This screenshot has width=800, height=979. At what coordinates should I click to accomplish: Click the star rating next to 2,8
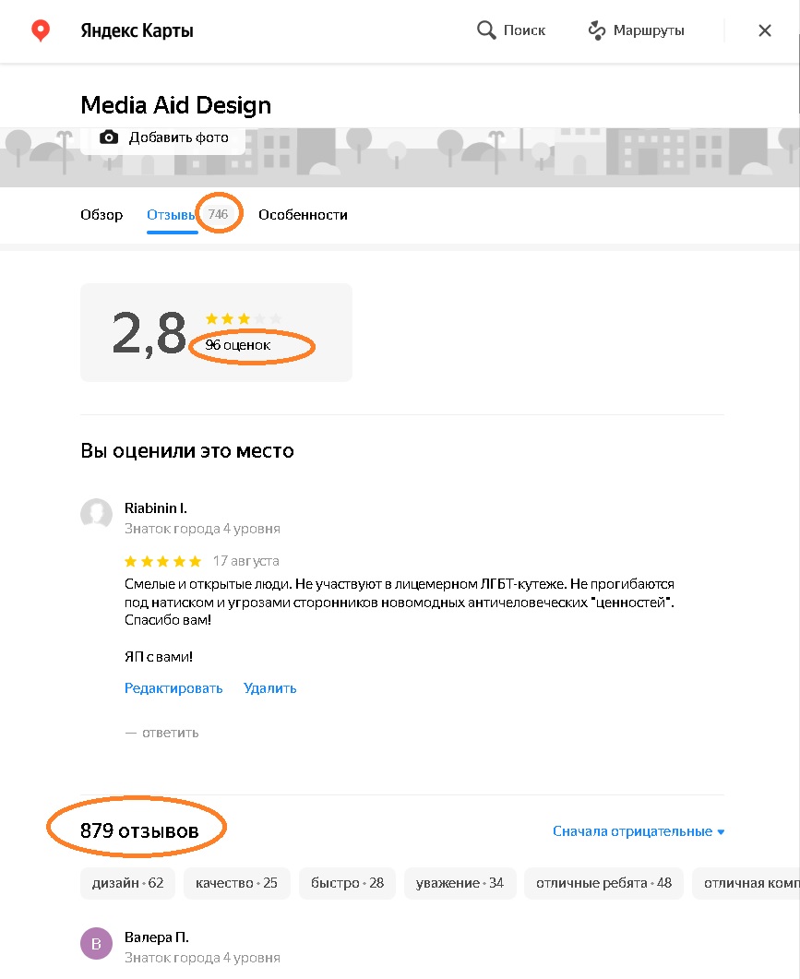tap(244, 318)
